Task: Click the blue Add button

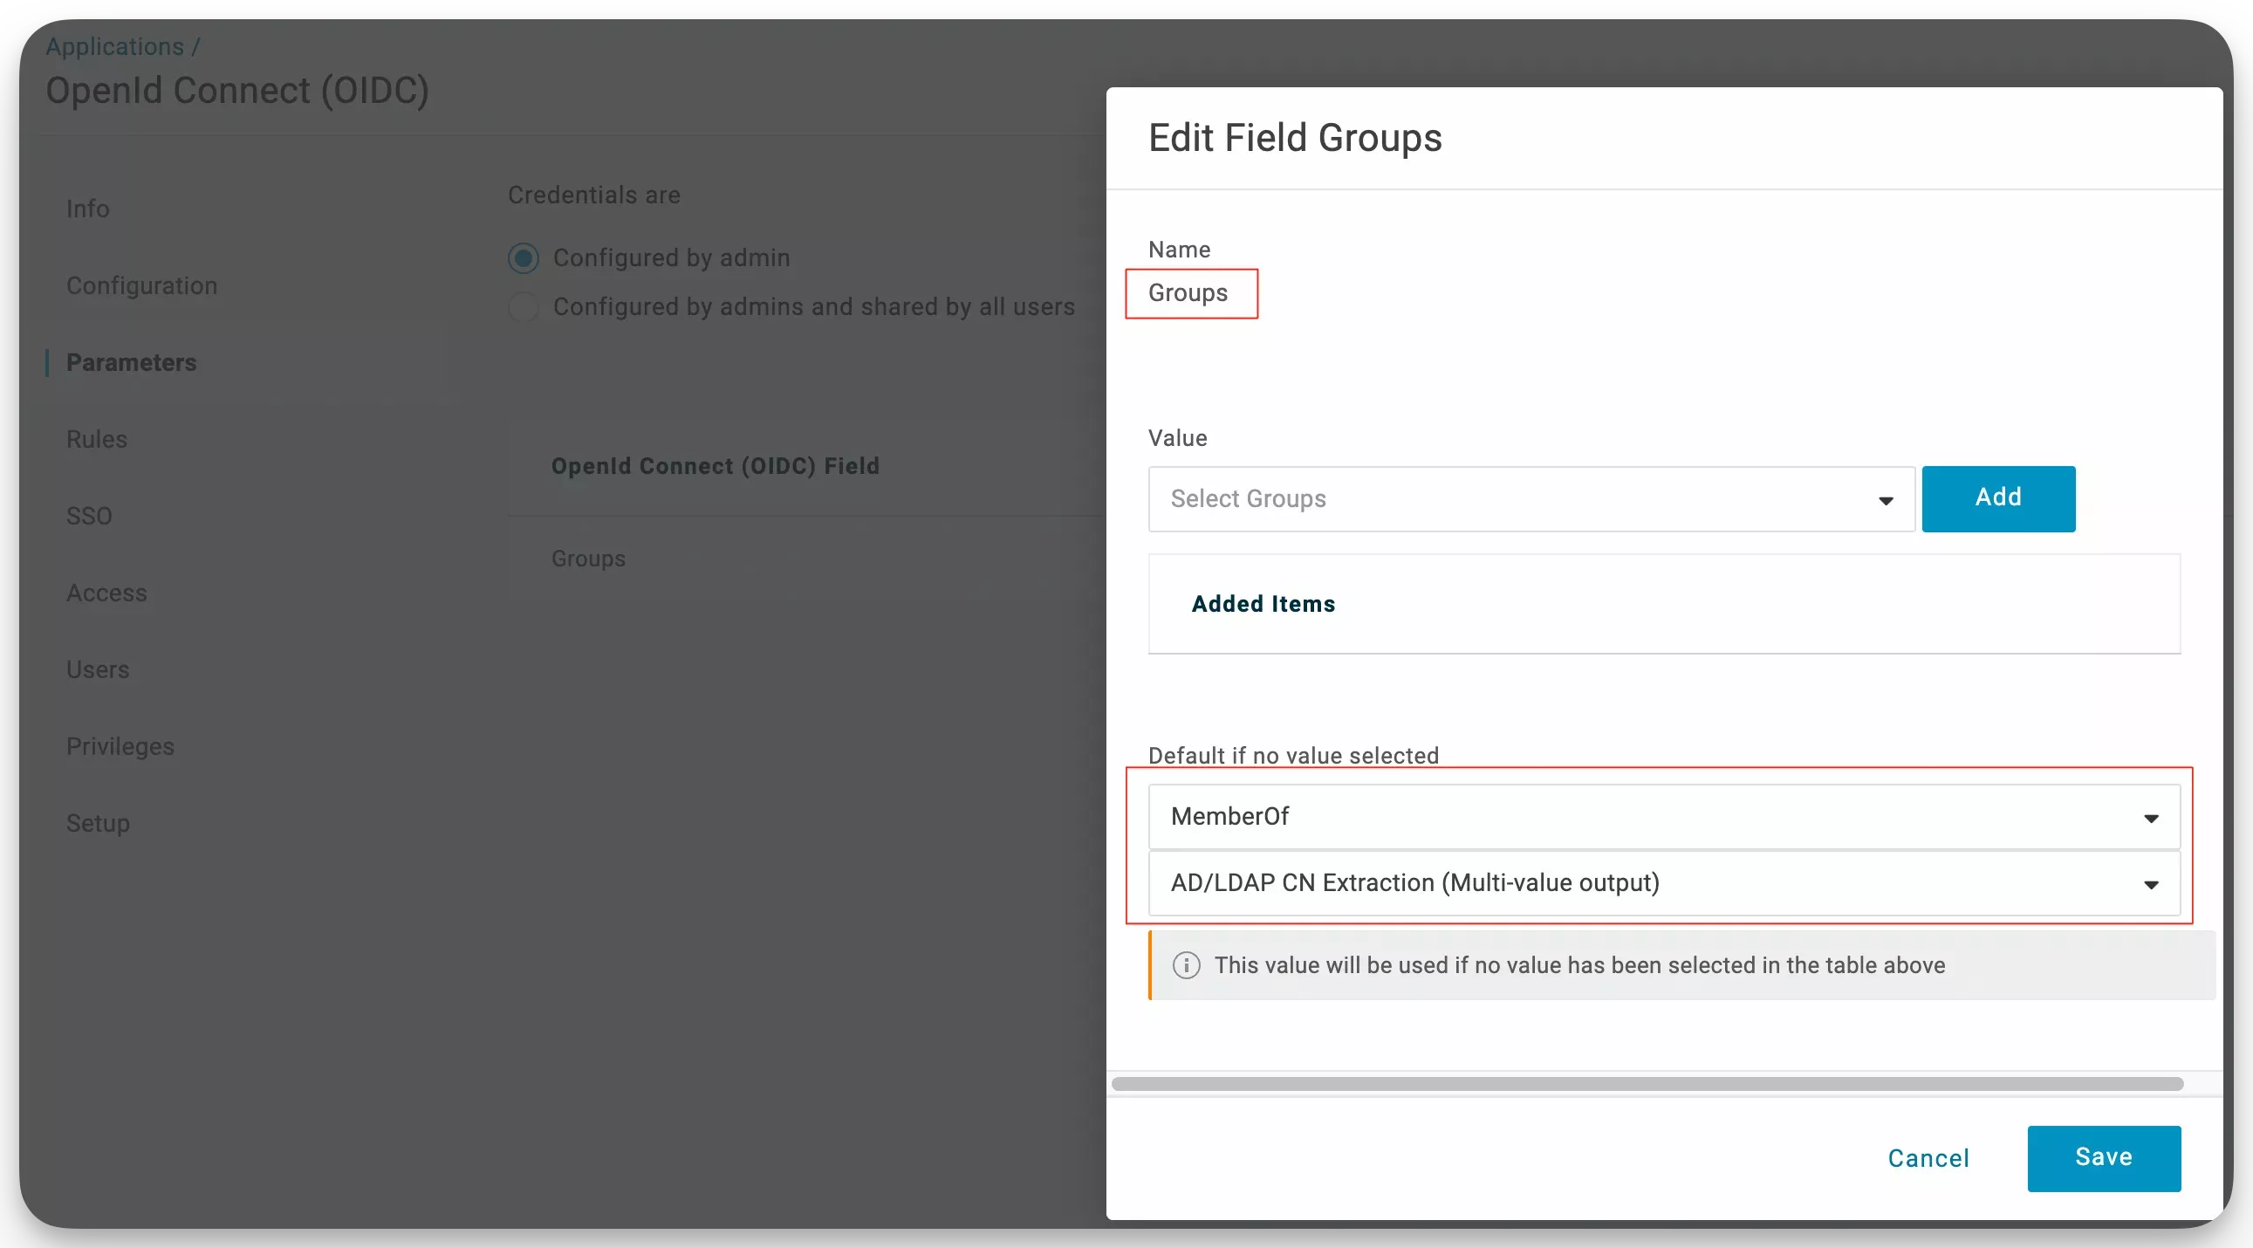Action: pyautogui.click(x=1997, y=498)
